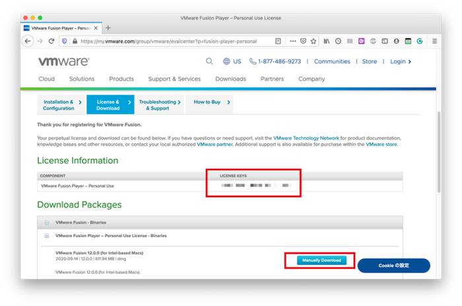Open the Downloads menu
Screen dimensions: 462x306
pos(231,79)
